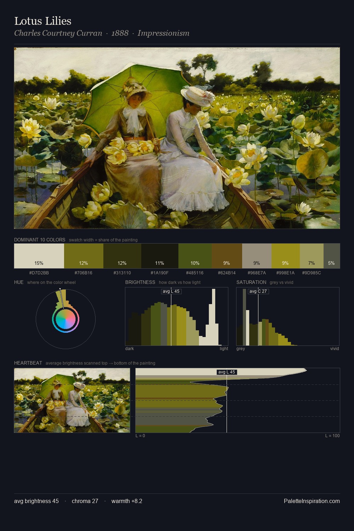Click the 'dark' brightness axis label
354x531 pixels.
[130, 349]
